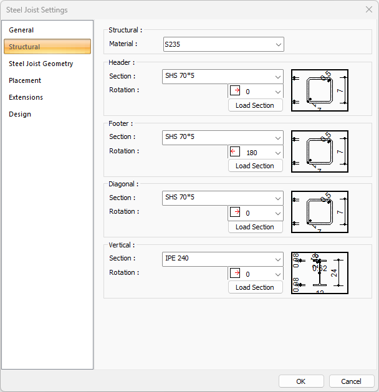
Task: Click the Footer SHS section preview thumbnail
Action: point(319,151)
